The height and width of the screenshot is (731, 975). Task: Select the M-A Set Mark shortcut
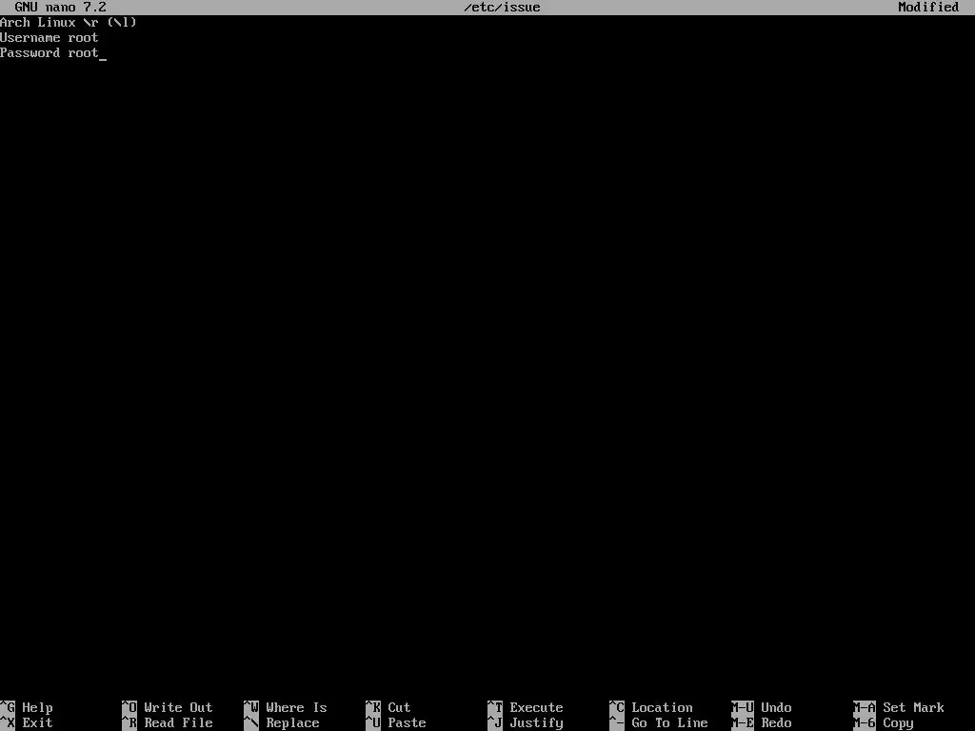pyautogui.click(x=899, y=707)
